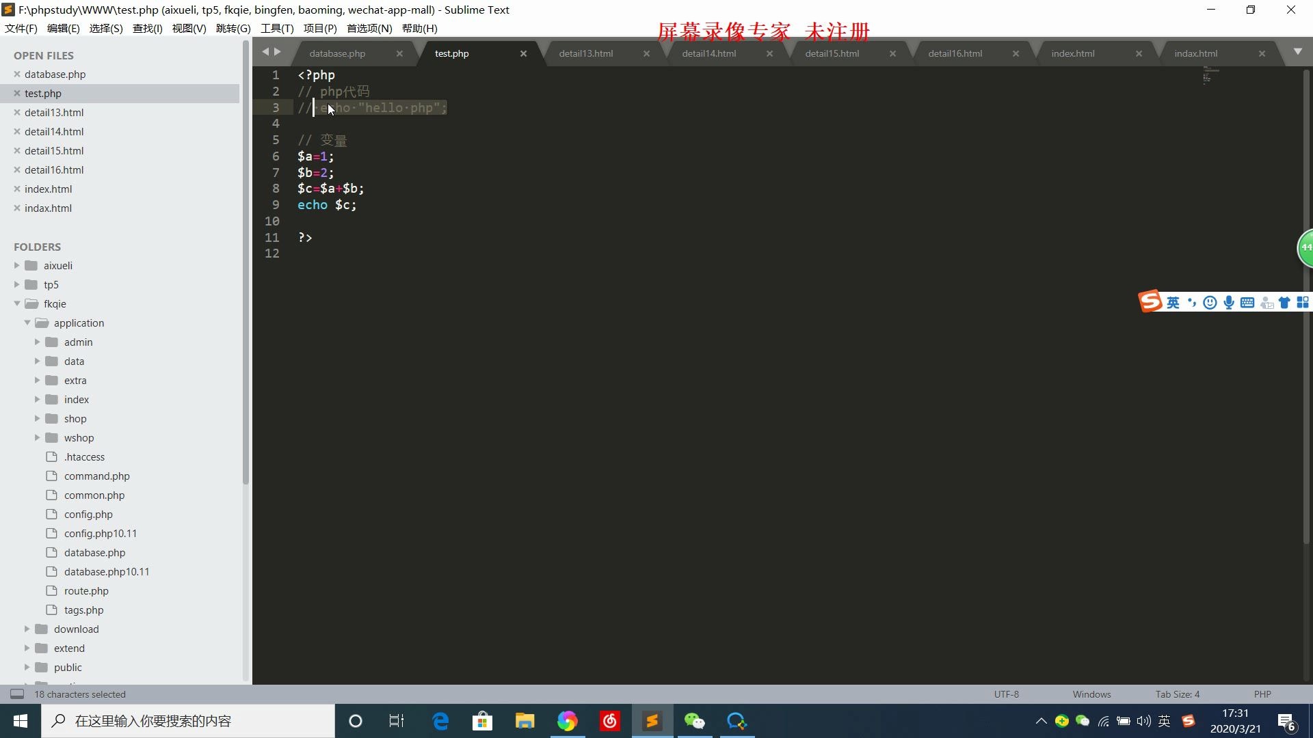Collapse the fkqie folder
The image size is (1313, 738).
pyautogui.click(x=17, y=304)
